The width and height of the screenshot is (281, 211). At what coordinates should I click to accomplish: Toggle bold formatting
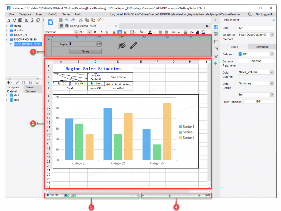tap(95, 32)
